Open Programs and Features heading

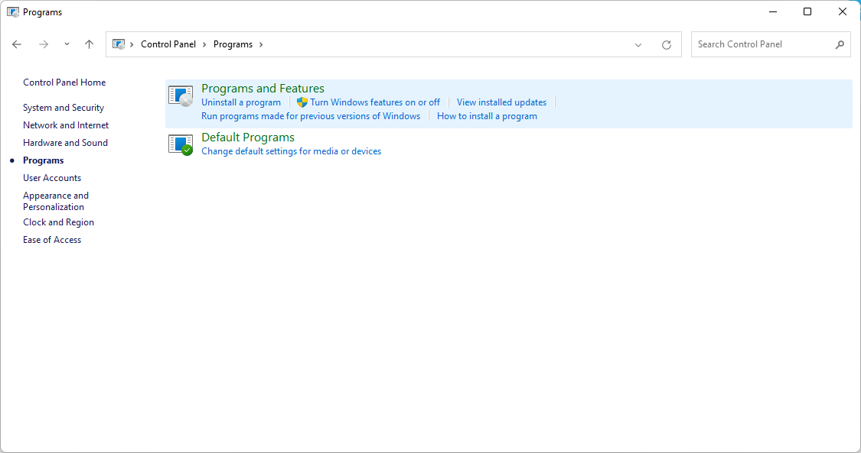(263, 88)
